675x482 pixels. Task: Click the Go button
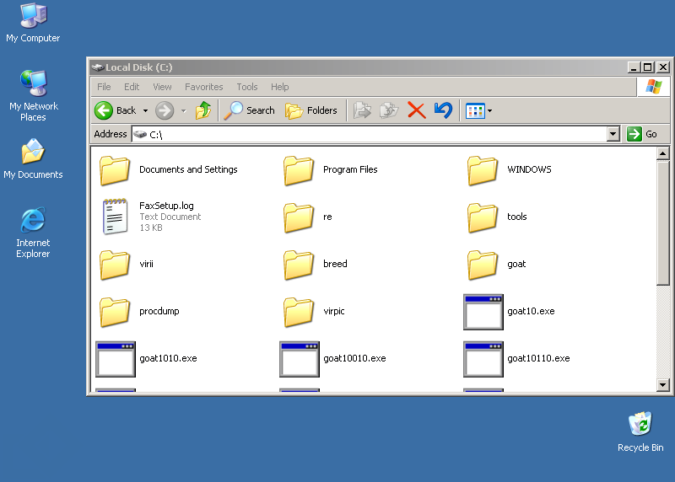point(642,134)
